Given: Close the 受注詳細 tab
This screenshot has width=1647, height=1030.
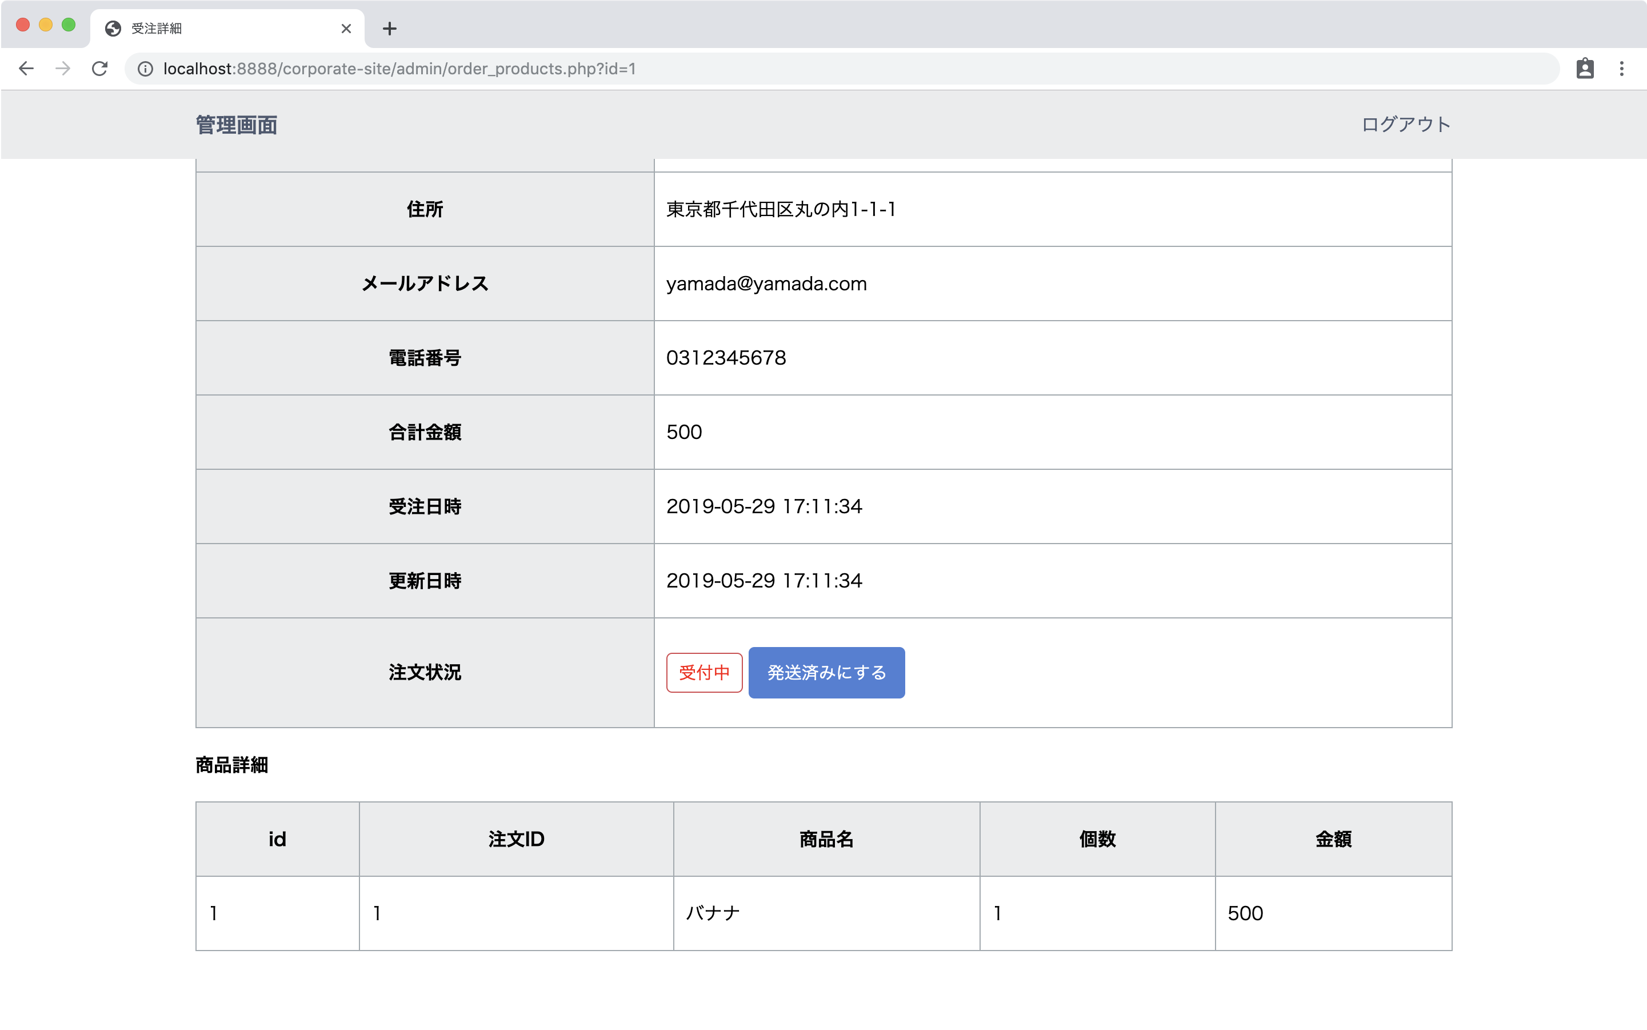Looking at the screenshot, I should [346, 29].
